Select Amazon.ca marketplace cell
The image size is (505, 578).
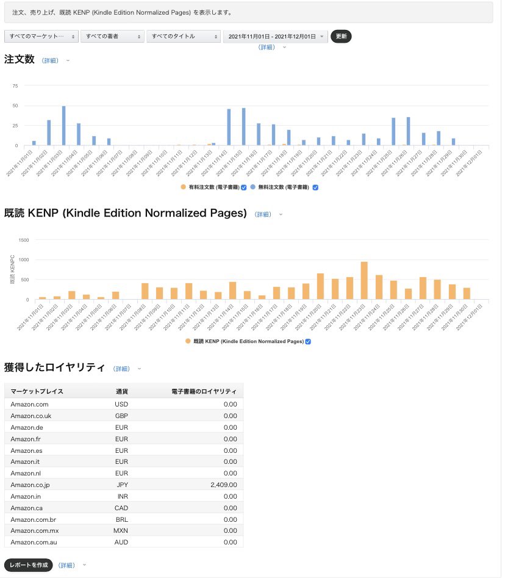[x=26, y=508]
